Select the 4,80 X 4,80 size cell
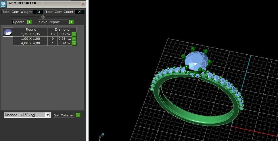Viewport: 278px width, 141px height. pyautogui.click(x=30, y=43)
